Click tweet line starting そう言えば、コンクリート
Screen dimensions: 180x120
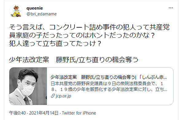click(89, 27)
